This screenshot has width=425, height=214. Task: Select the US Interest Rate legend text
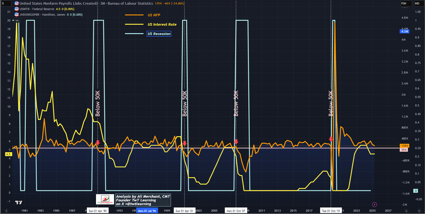tap(162, 24)
